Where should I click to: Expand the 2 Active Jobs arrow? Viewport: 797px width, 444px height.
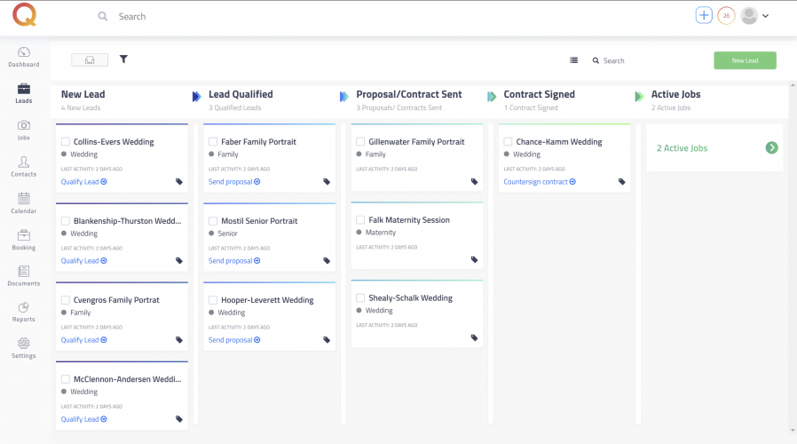771,148
